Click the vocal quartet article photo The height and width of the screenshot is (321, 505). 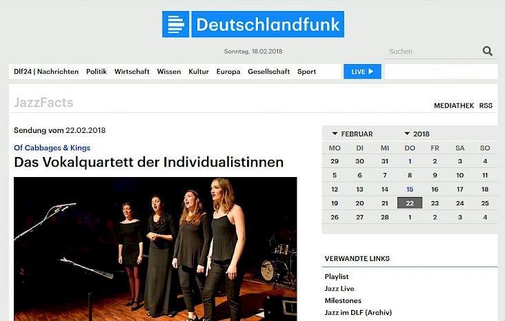pos(155,249)
